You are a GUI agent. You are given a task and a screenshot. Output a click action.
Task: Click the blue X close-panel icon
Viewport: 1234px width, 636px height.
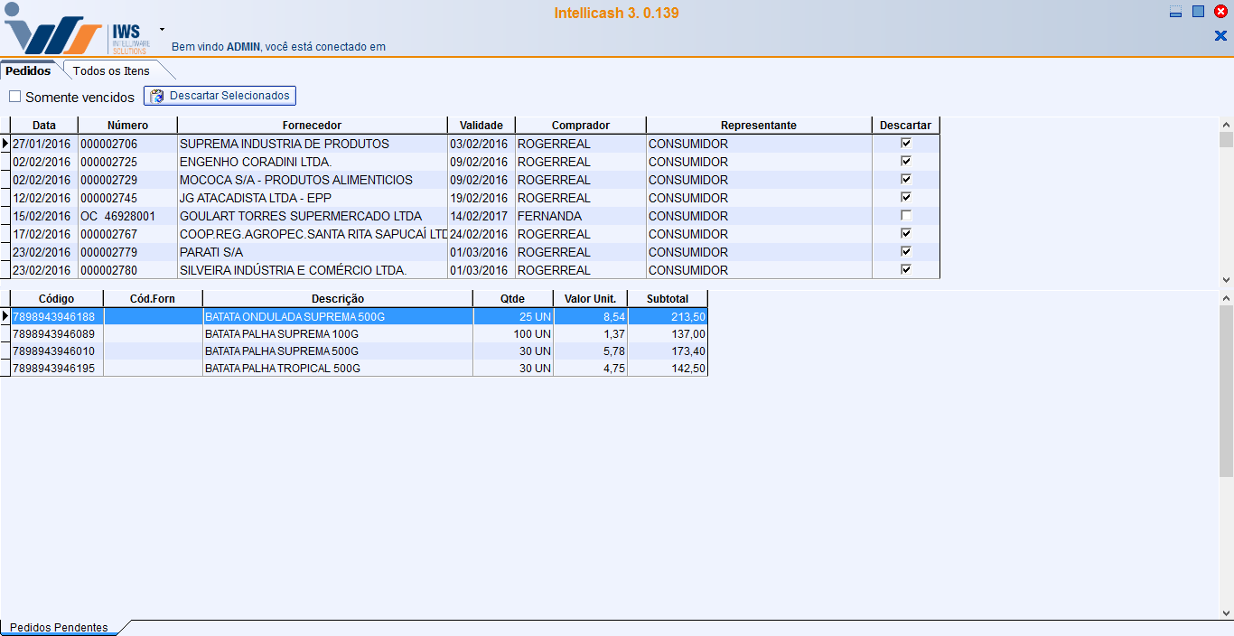tap(1220, 36)
